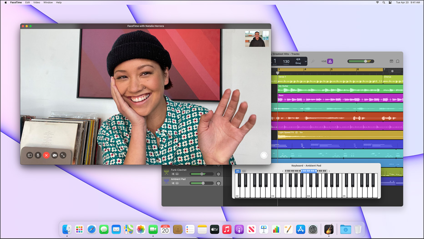Open the tempo and key display dropdown
Viewport: 424px width, 239px height.
tap(306, 61)
